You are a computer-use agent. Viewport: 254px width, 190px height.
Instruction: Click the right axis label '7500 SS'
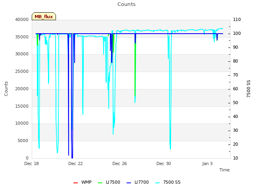[x=248, y=89]
